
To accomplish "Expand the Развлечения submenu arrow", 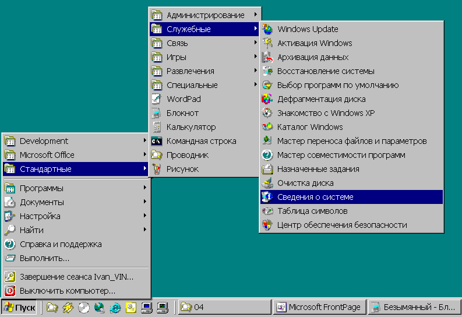I will point(255,71).
